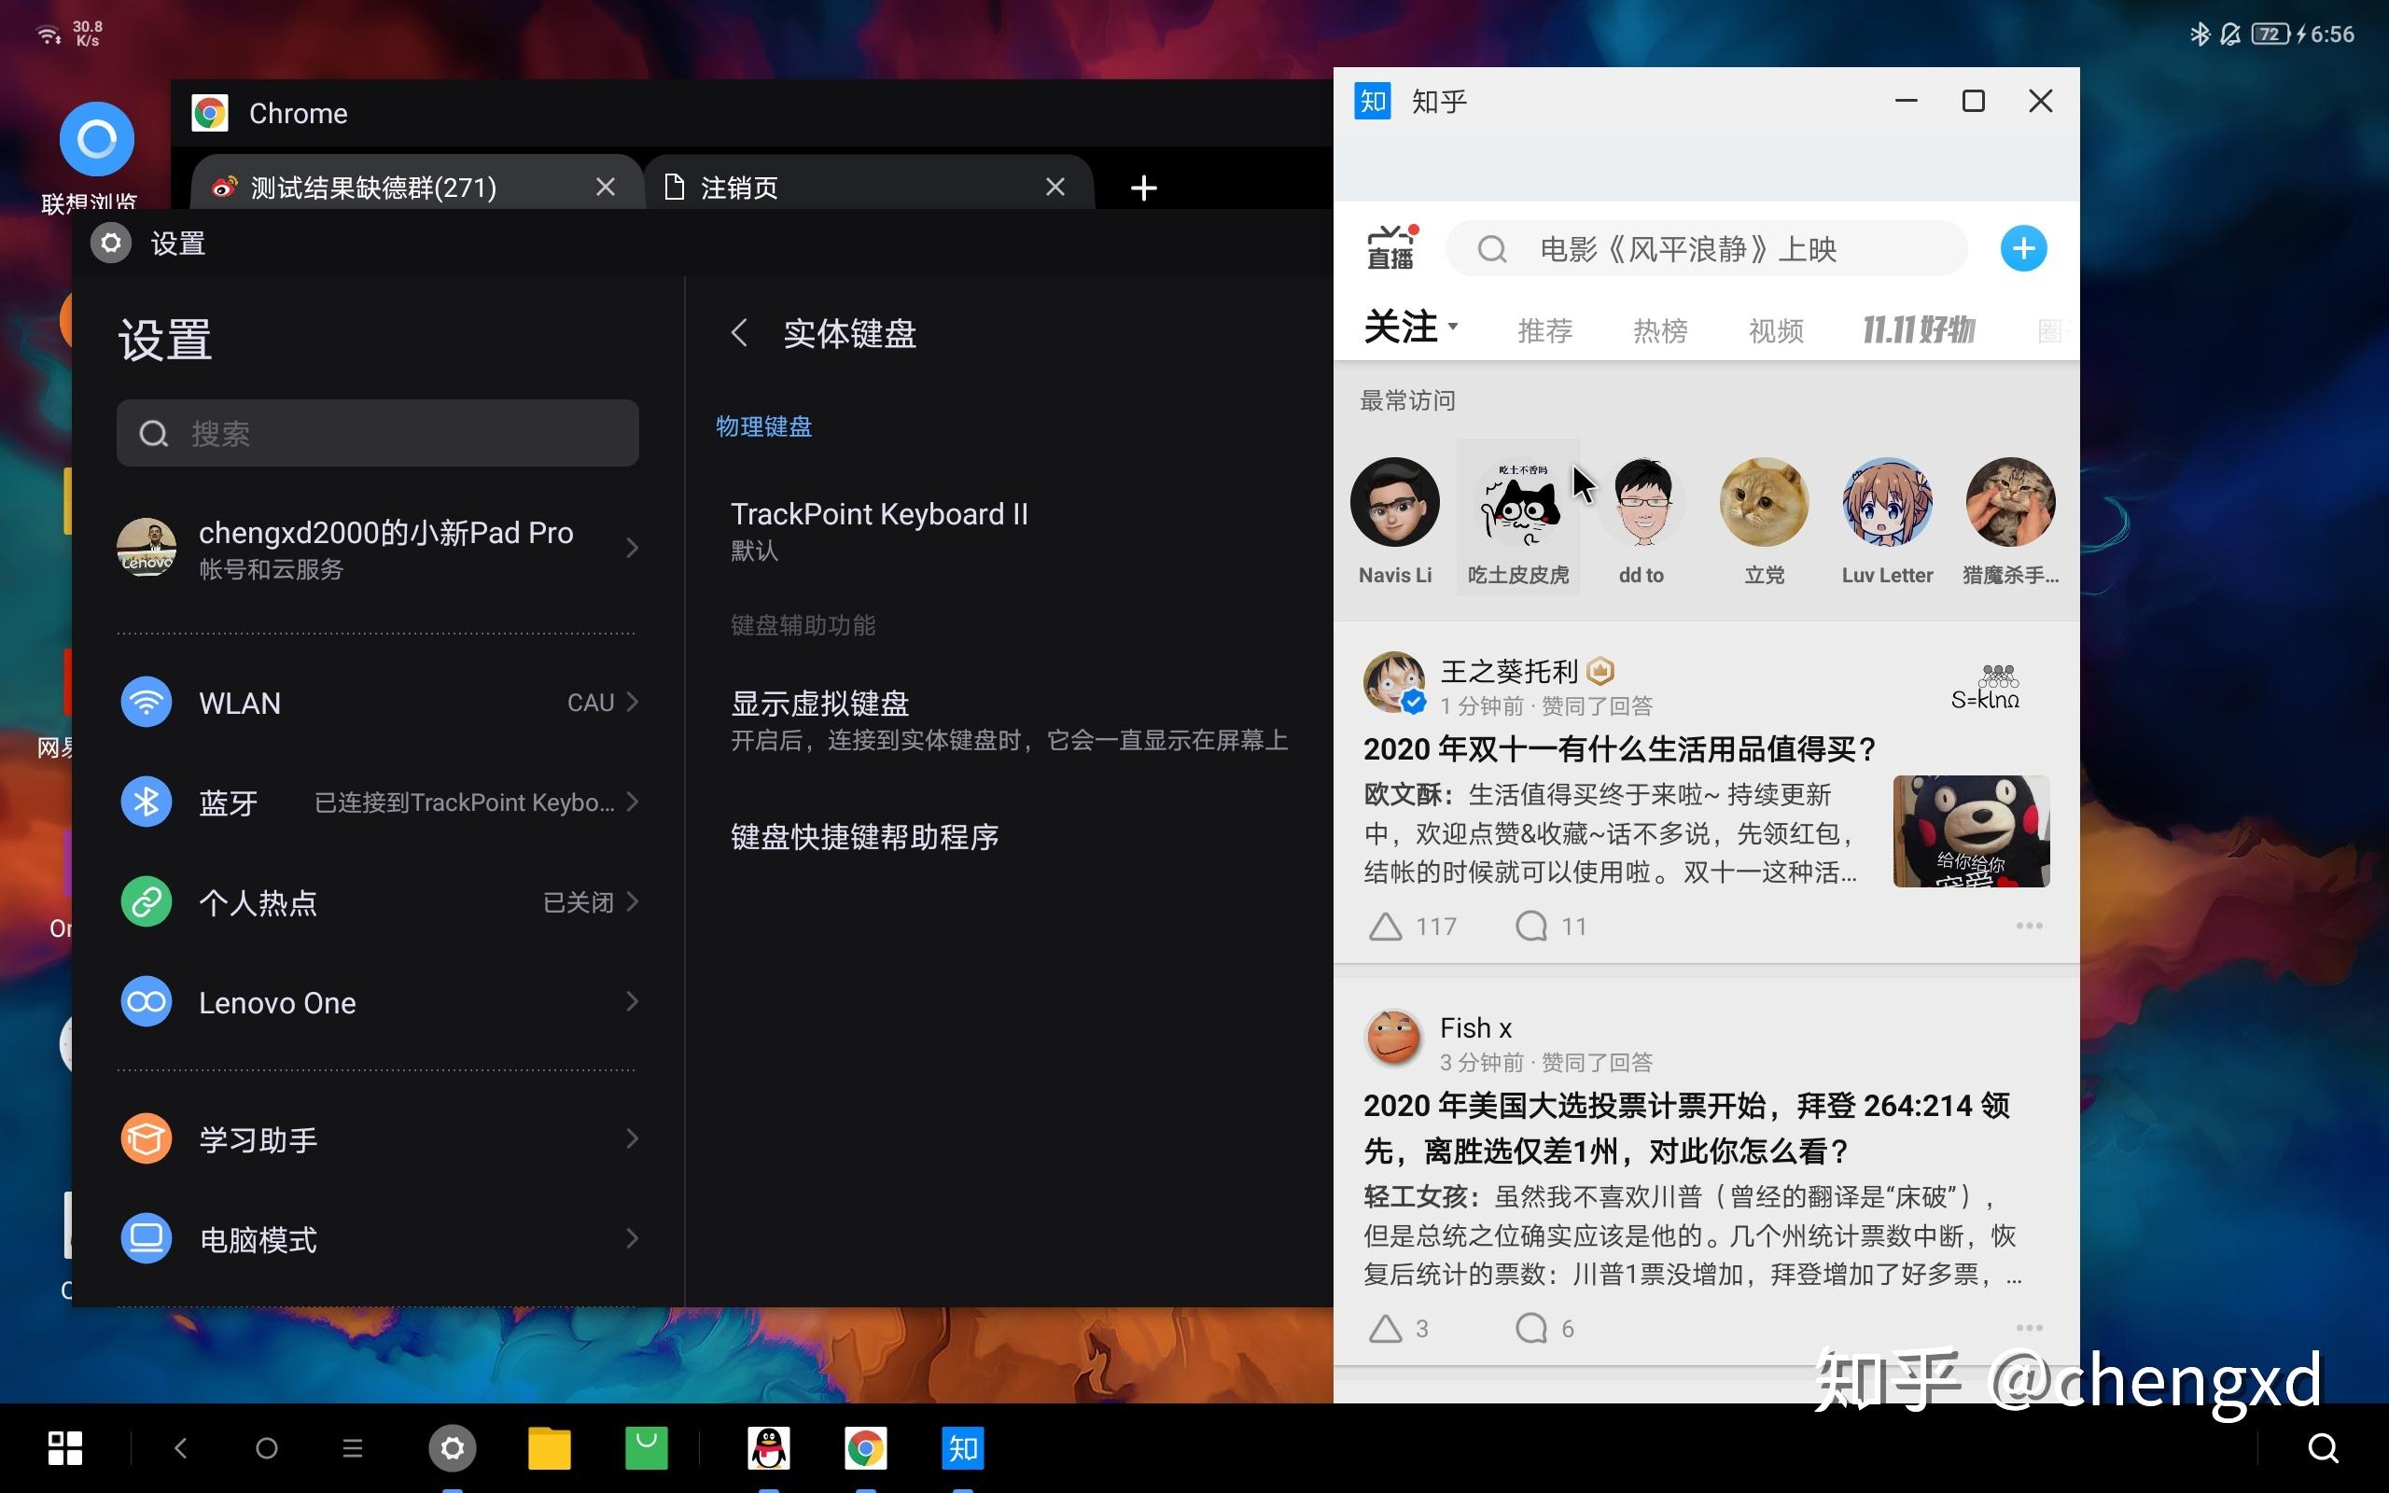Open new tab in Chrome
Image resolution: width=2389 pixels, height=1493 pixels.
1143,188
